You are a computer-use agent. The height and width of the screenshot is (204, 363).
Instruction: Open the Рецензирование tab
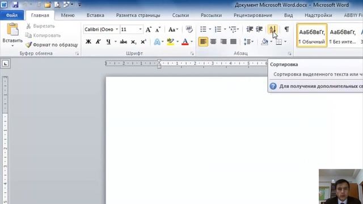pos(253,15)
